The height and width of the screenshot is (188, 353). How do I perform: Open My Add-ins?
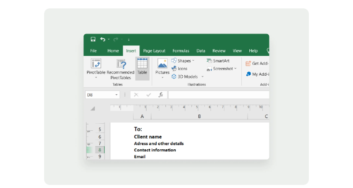(x=258, y=74)
